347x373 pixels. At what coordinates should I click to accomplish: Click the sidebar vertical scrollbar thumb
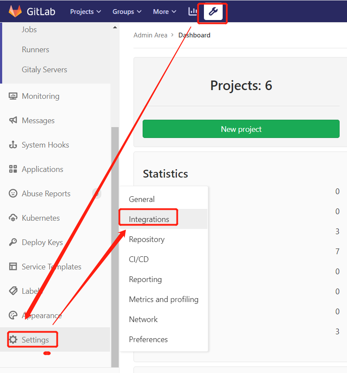[x=115, y=247]
